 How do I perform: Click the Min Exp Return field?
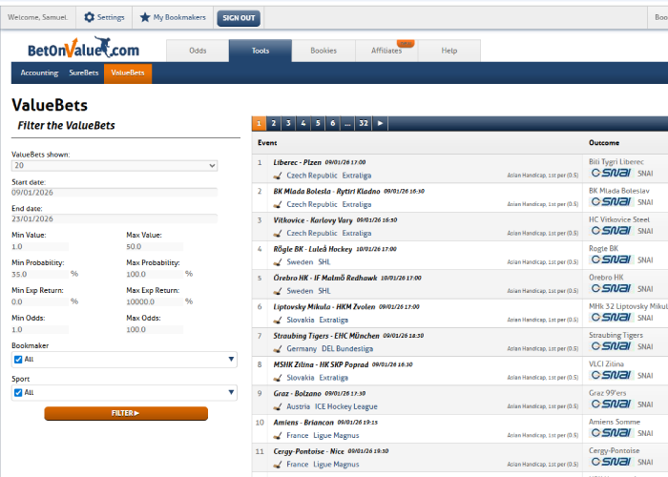point(40,302)
